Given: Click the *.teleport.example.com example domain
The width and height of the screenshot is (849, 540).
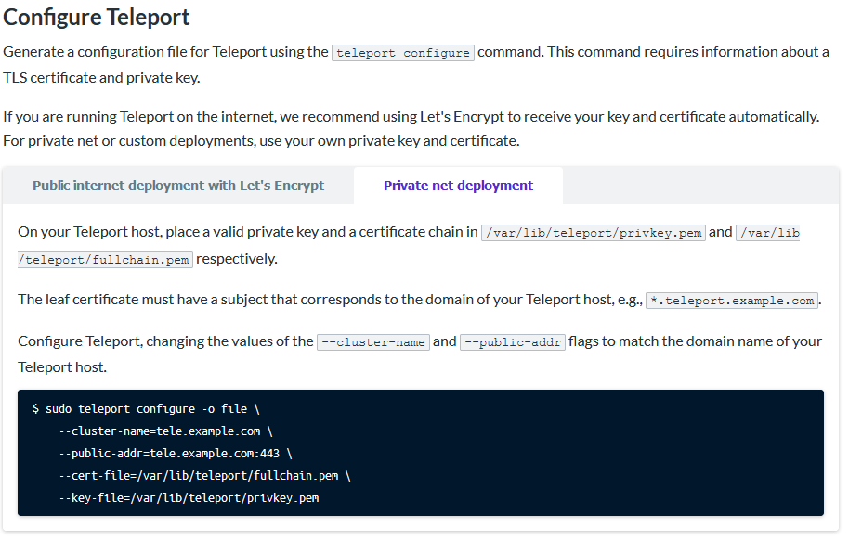Looking at the screenshot, I should (732, 300).
